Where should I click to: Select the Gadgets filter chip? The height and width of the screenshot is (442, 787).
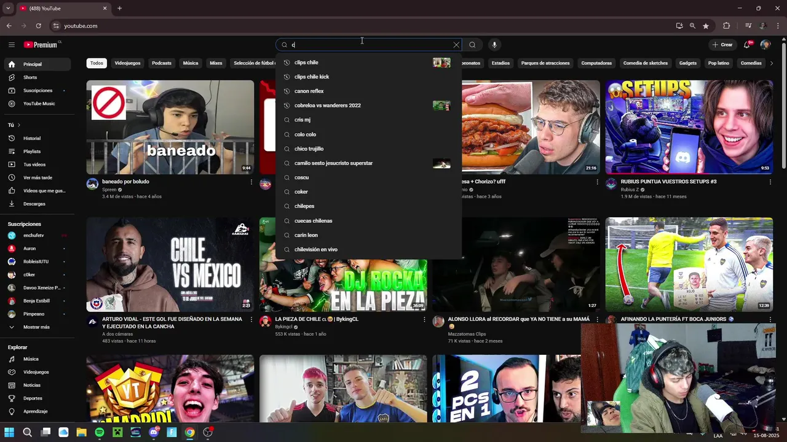[x=688, y=63]
